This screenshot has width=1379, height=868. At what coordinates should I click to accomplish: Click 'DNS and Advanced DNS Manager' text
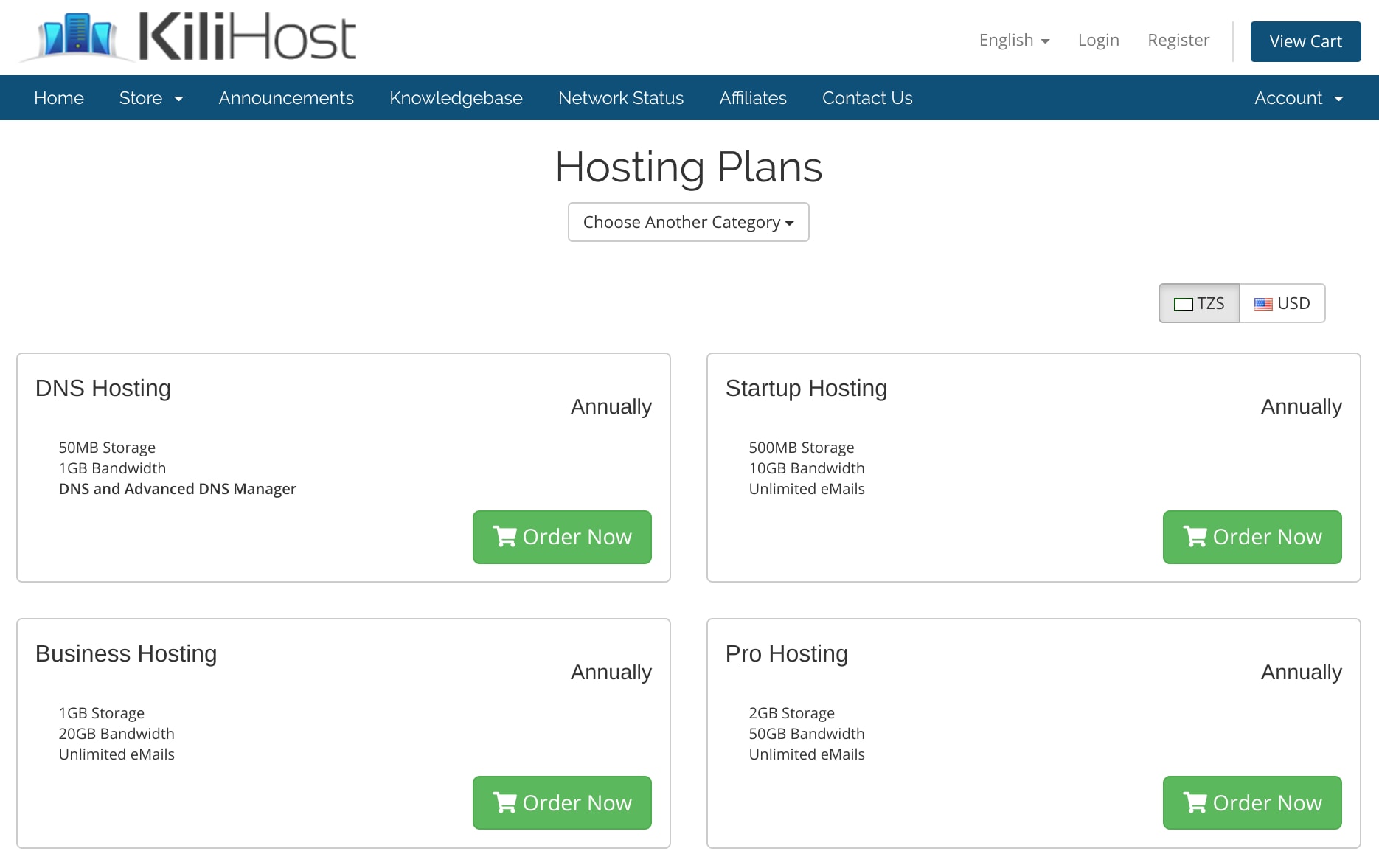click(x=178, y=489)
